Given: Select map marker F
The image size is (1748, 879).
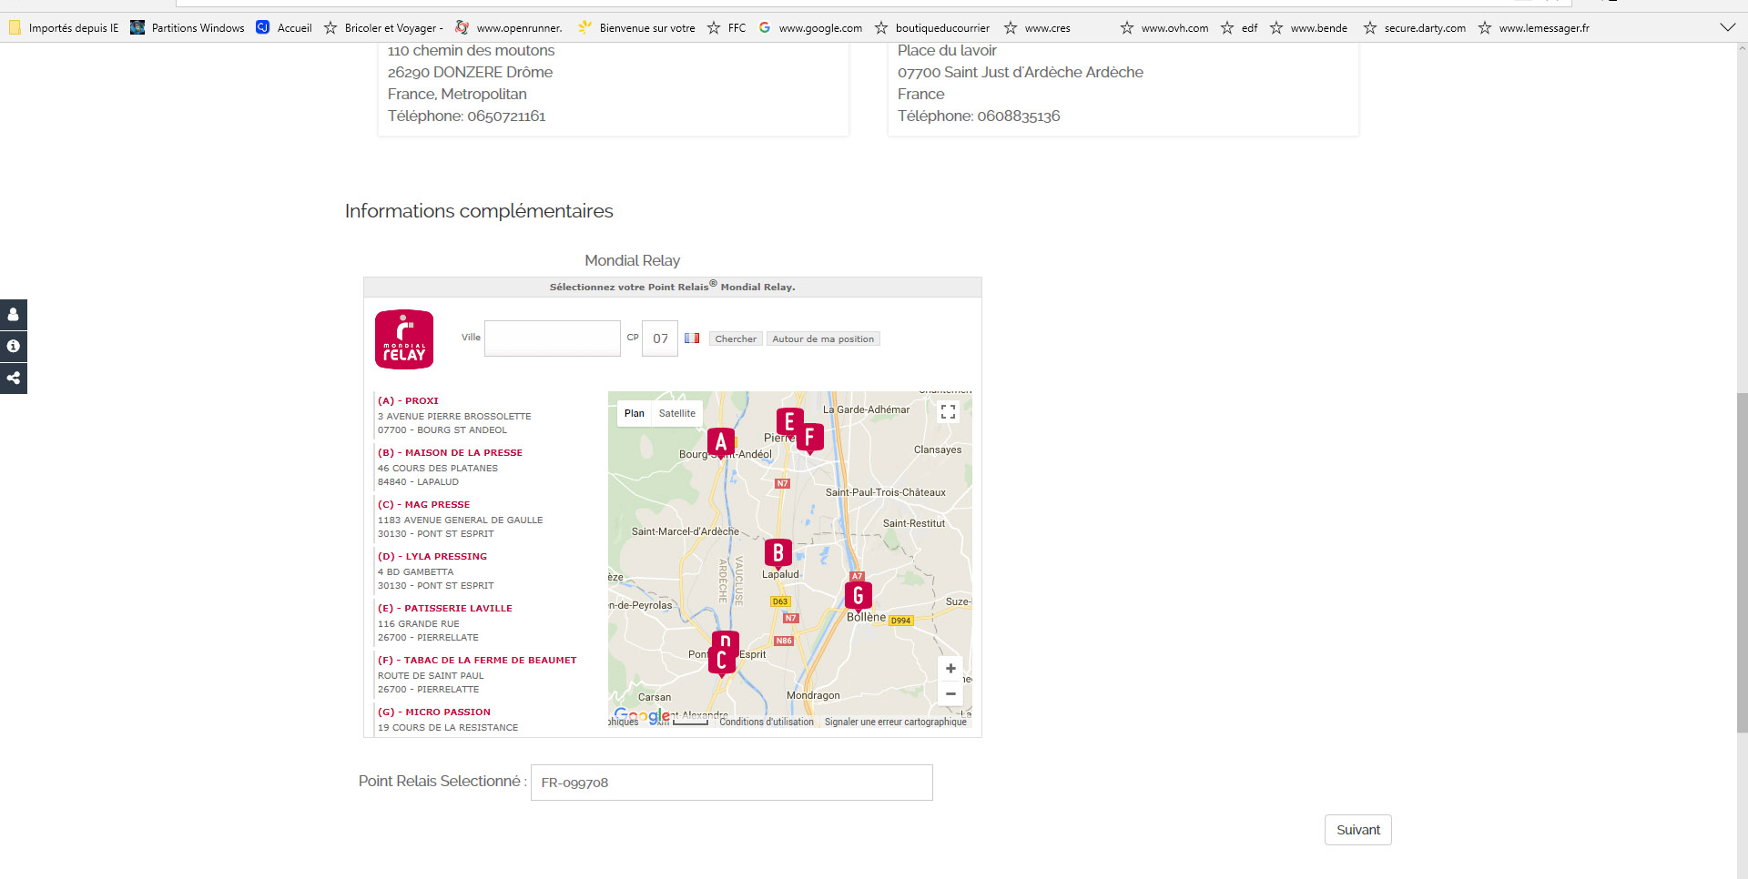Looking at the screenshot, I should click(810, 438).
